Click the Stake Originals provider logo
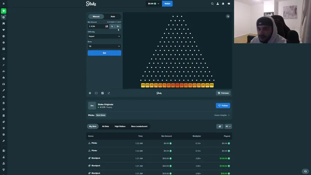This screenshot has width=311, height=175. coord(92,106)
